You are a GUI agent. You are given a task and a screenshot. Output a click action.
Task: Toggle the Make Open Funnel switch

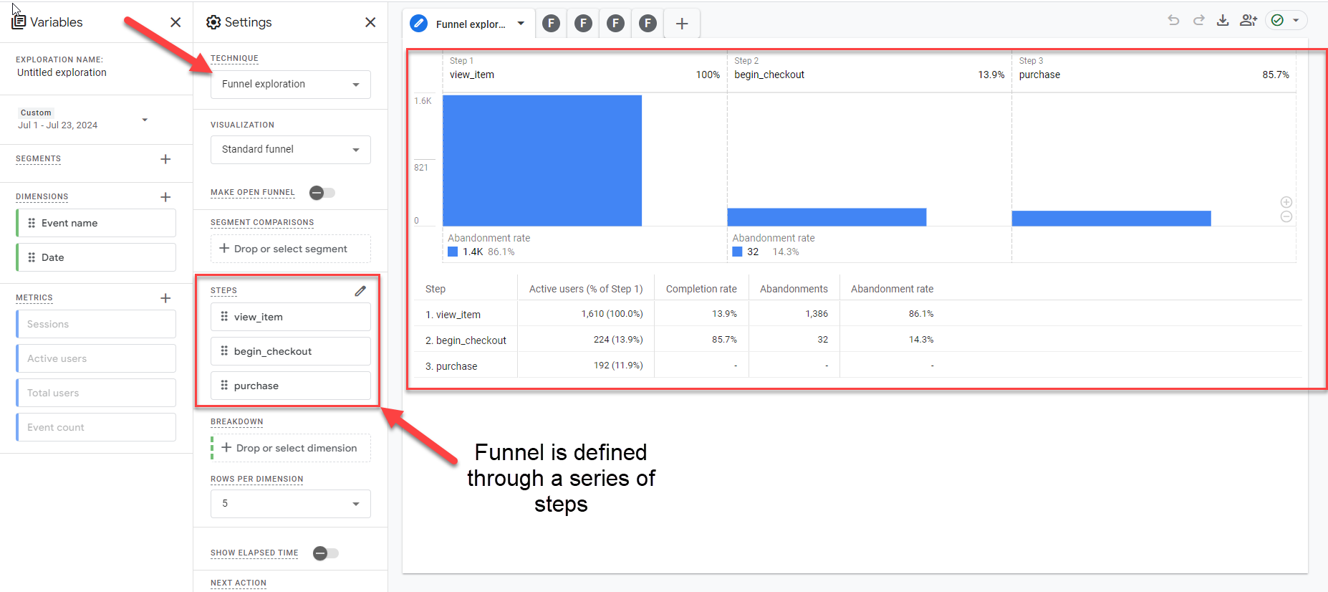pos(322,193)
